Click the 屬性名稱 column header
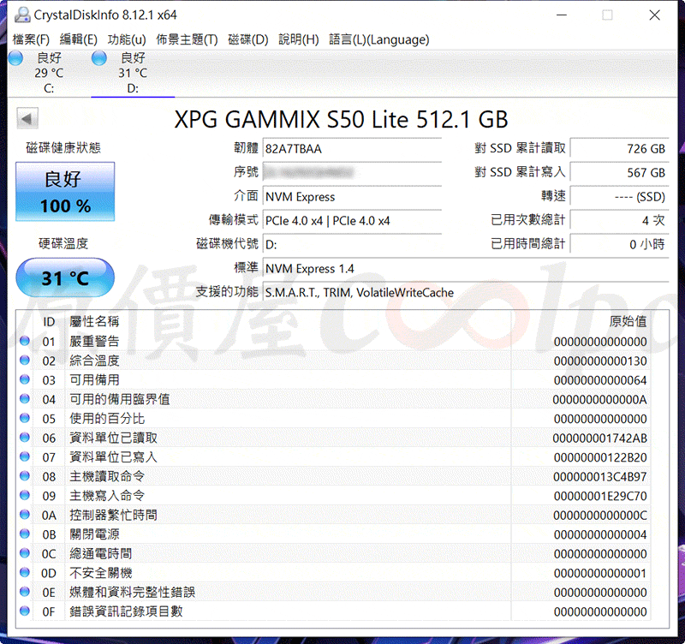685x644 pixels. click(94, 321)
